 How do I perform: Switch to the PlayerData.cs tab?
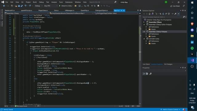(43, 10)
